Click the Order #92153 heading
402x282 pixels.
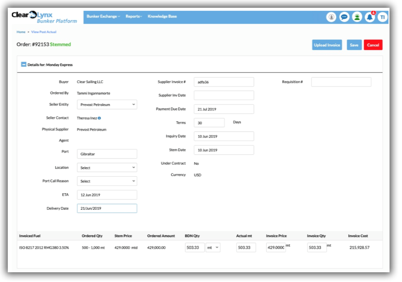click(x=33, y=44)
